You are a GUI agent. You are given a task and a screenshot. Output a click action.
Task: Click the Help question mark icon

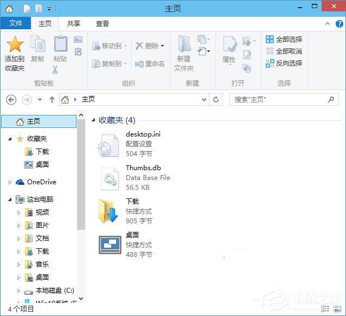339,24
